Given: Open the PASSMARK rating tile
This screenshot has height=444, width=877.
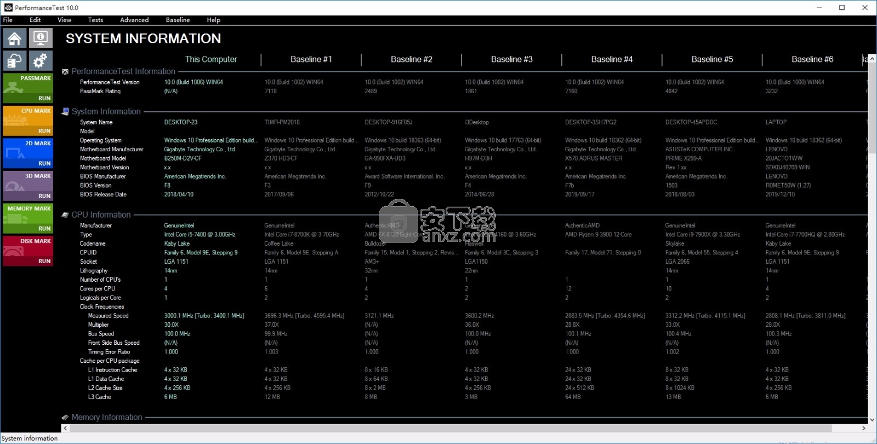Looking at the screenshot, I should (x=28, y=88).
